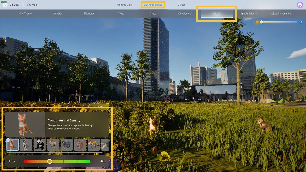Open the user profile avatar
The image size is (306, 172).
point(300,5)
